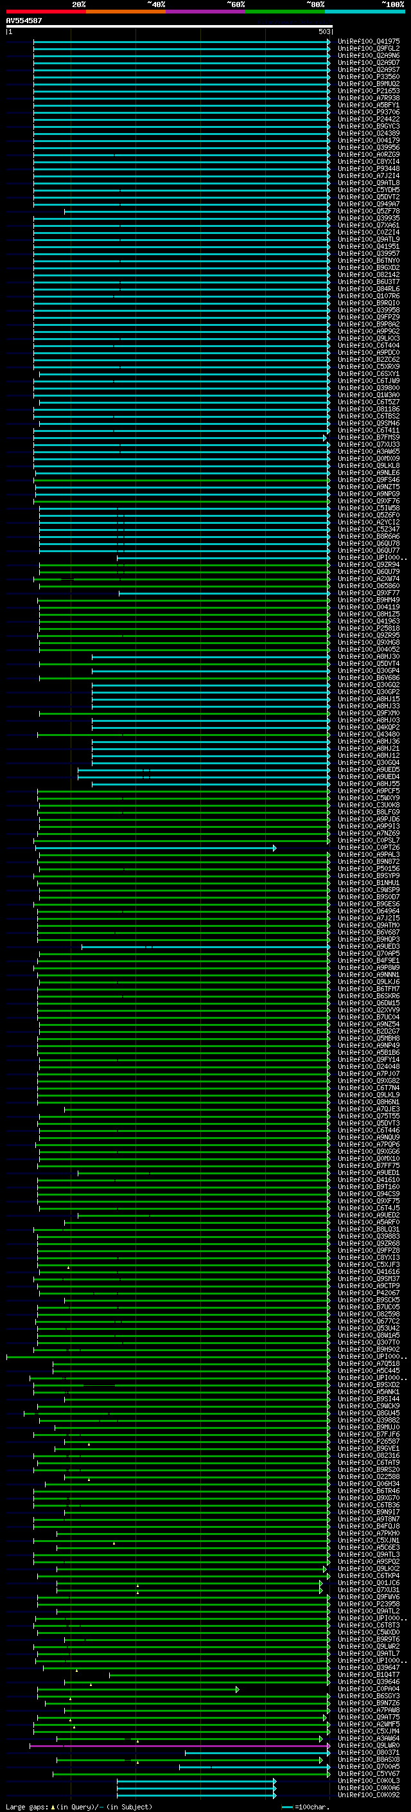Click the white AV554587 query bar
This screenshot has height=1812, width=411.
(170, 26)
